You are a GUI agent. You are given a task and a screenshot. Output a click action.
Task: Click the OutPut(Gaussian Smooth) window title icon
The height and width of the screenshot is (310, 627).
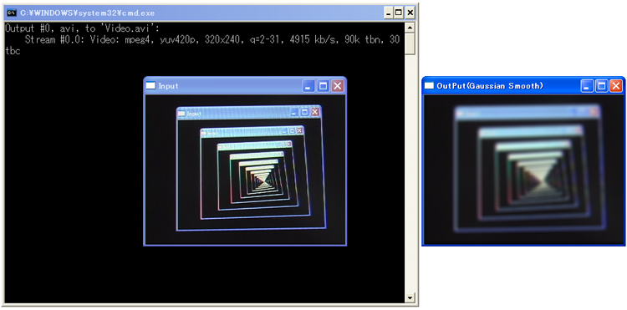(429, 85)
